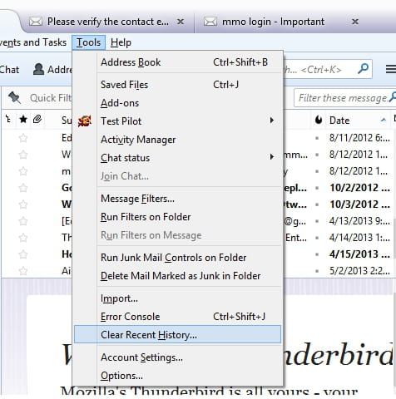Star the message dated 10/2/2012
Screen dimensions: 396x399
pyautogui.click(x=23, y=188)
